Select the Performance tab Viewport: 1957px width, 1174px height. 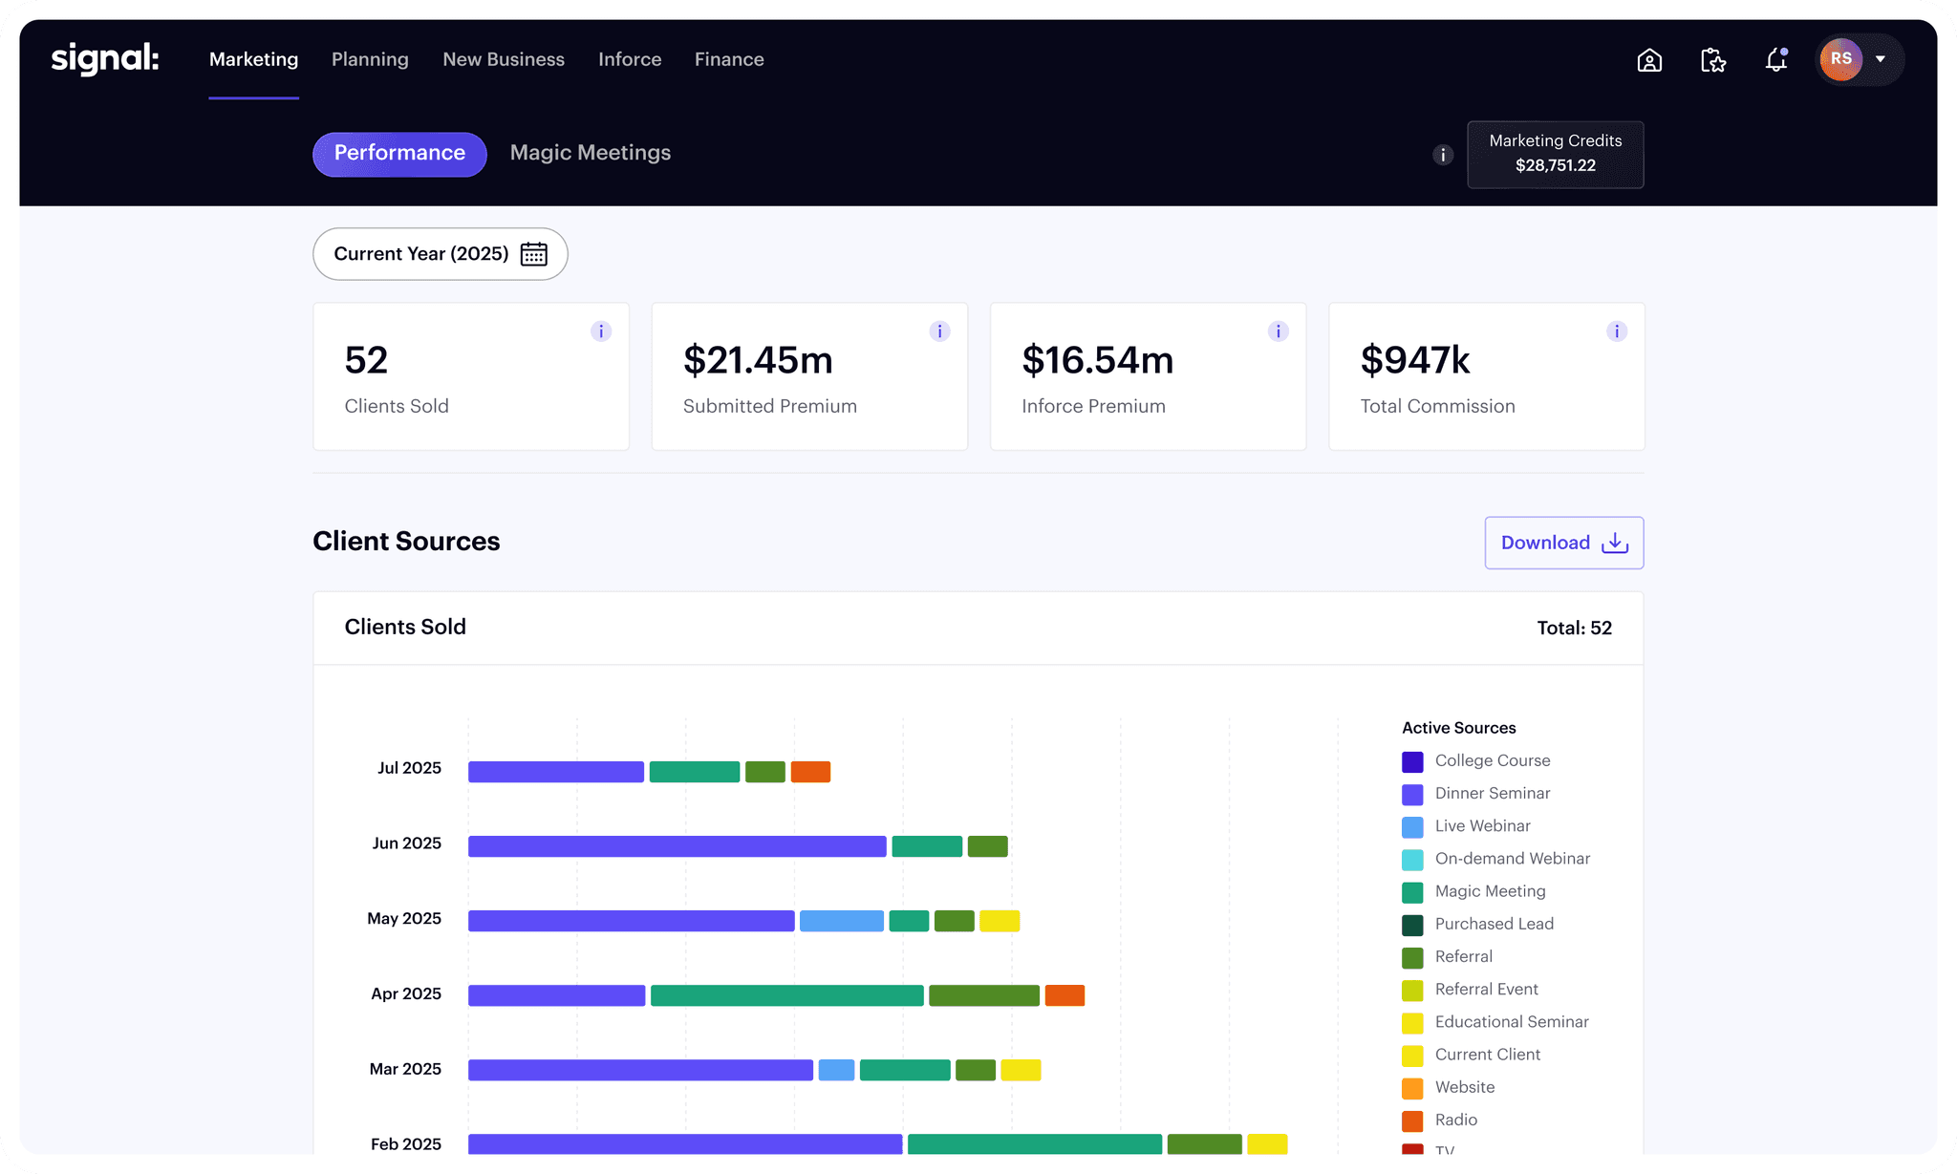pos(399,154)
